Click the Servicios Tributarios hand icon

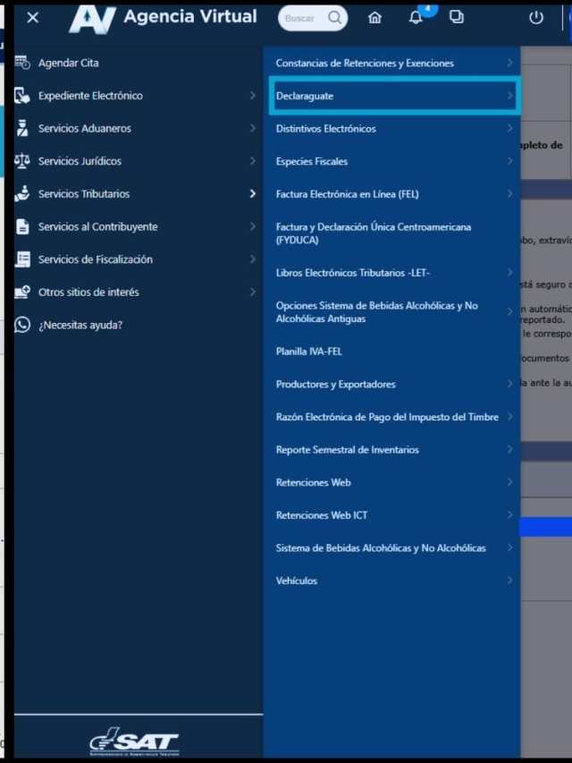(22, 194)
